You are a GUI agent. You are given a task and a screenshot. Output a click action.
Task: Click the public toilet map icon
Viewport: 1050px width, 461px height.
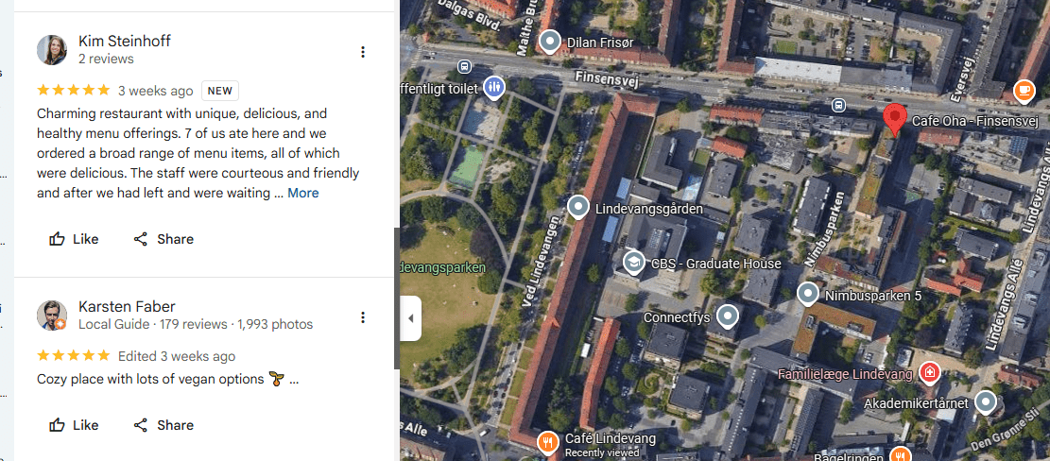coord(493,88)
